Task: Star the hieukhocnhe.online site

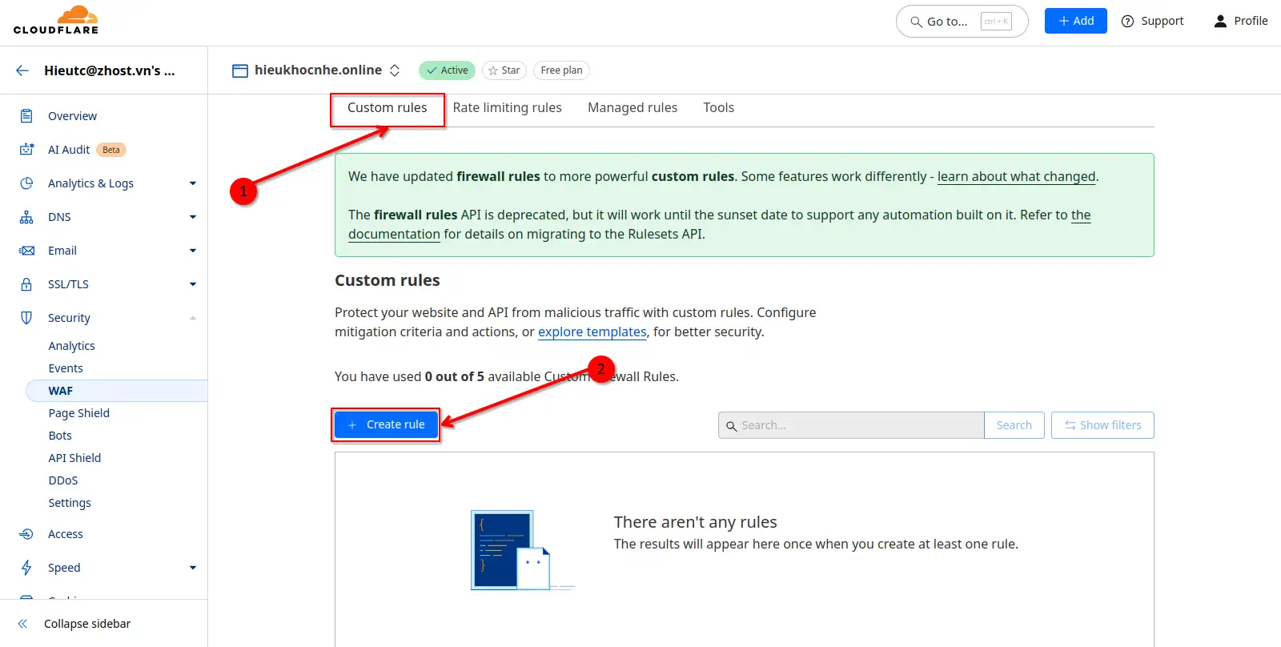Action: (x=504, y=70)
